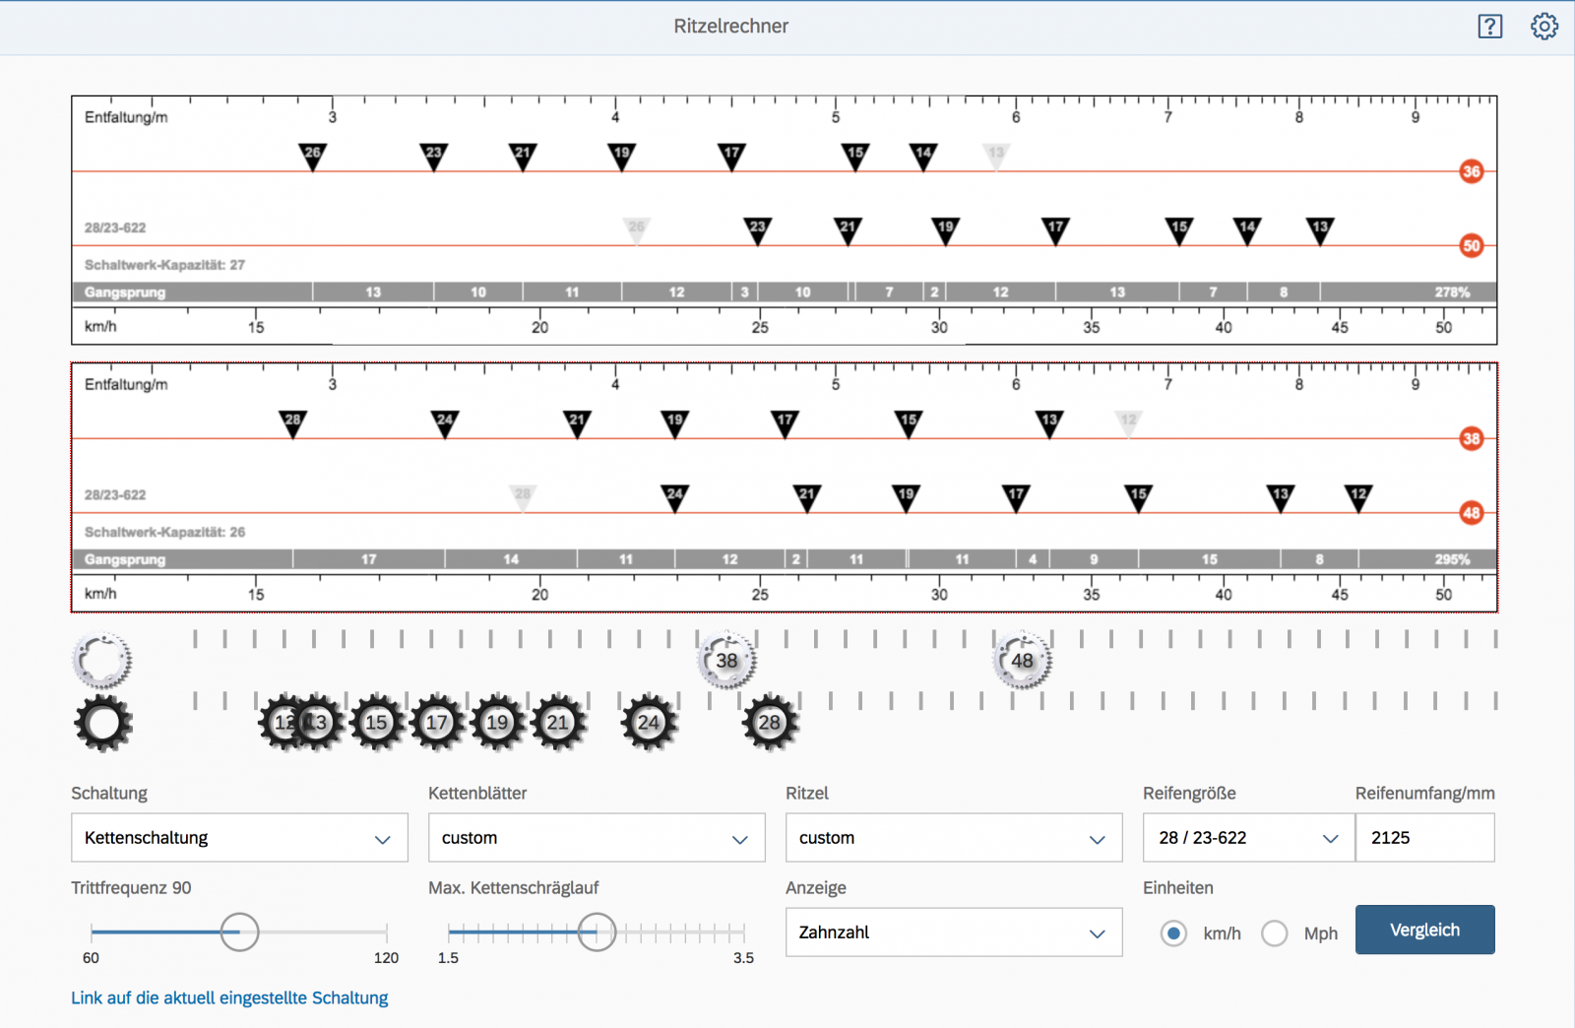1575x1028 pixels.
Task: Expand the Reifengröße 28 / 23-622 dropdown
Action: point(1248,838)
